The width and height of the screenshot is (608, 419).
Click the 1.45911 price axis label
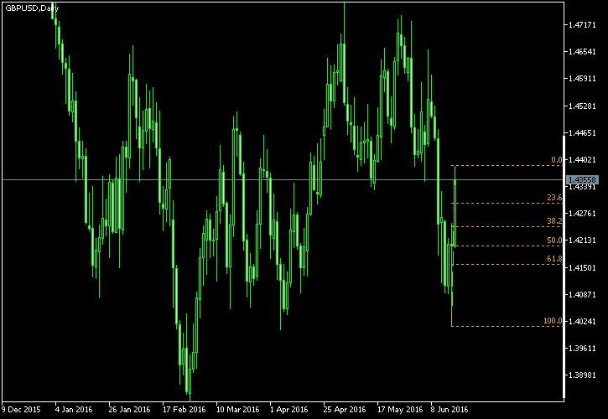tap(582, 79)
